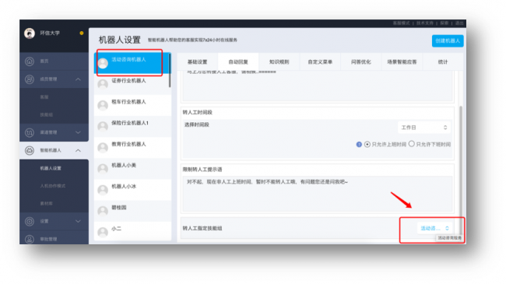Collapse the 智能机器人 sidebar section
Viewport: 506px width, 284px height.
78,150
